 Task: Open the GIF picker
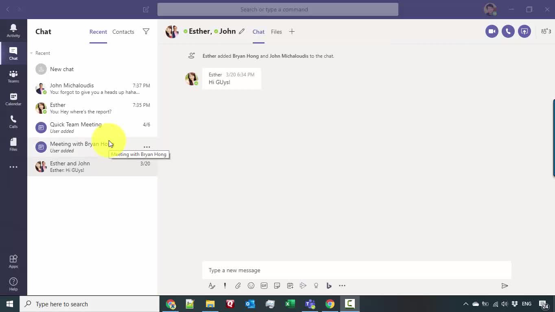click(264, 286)
